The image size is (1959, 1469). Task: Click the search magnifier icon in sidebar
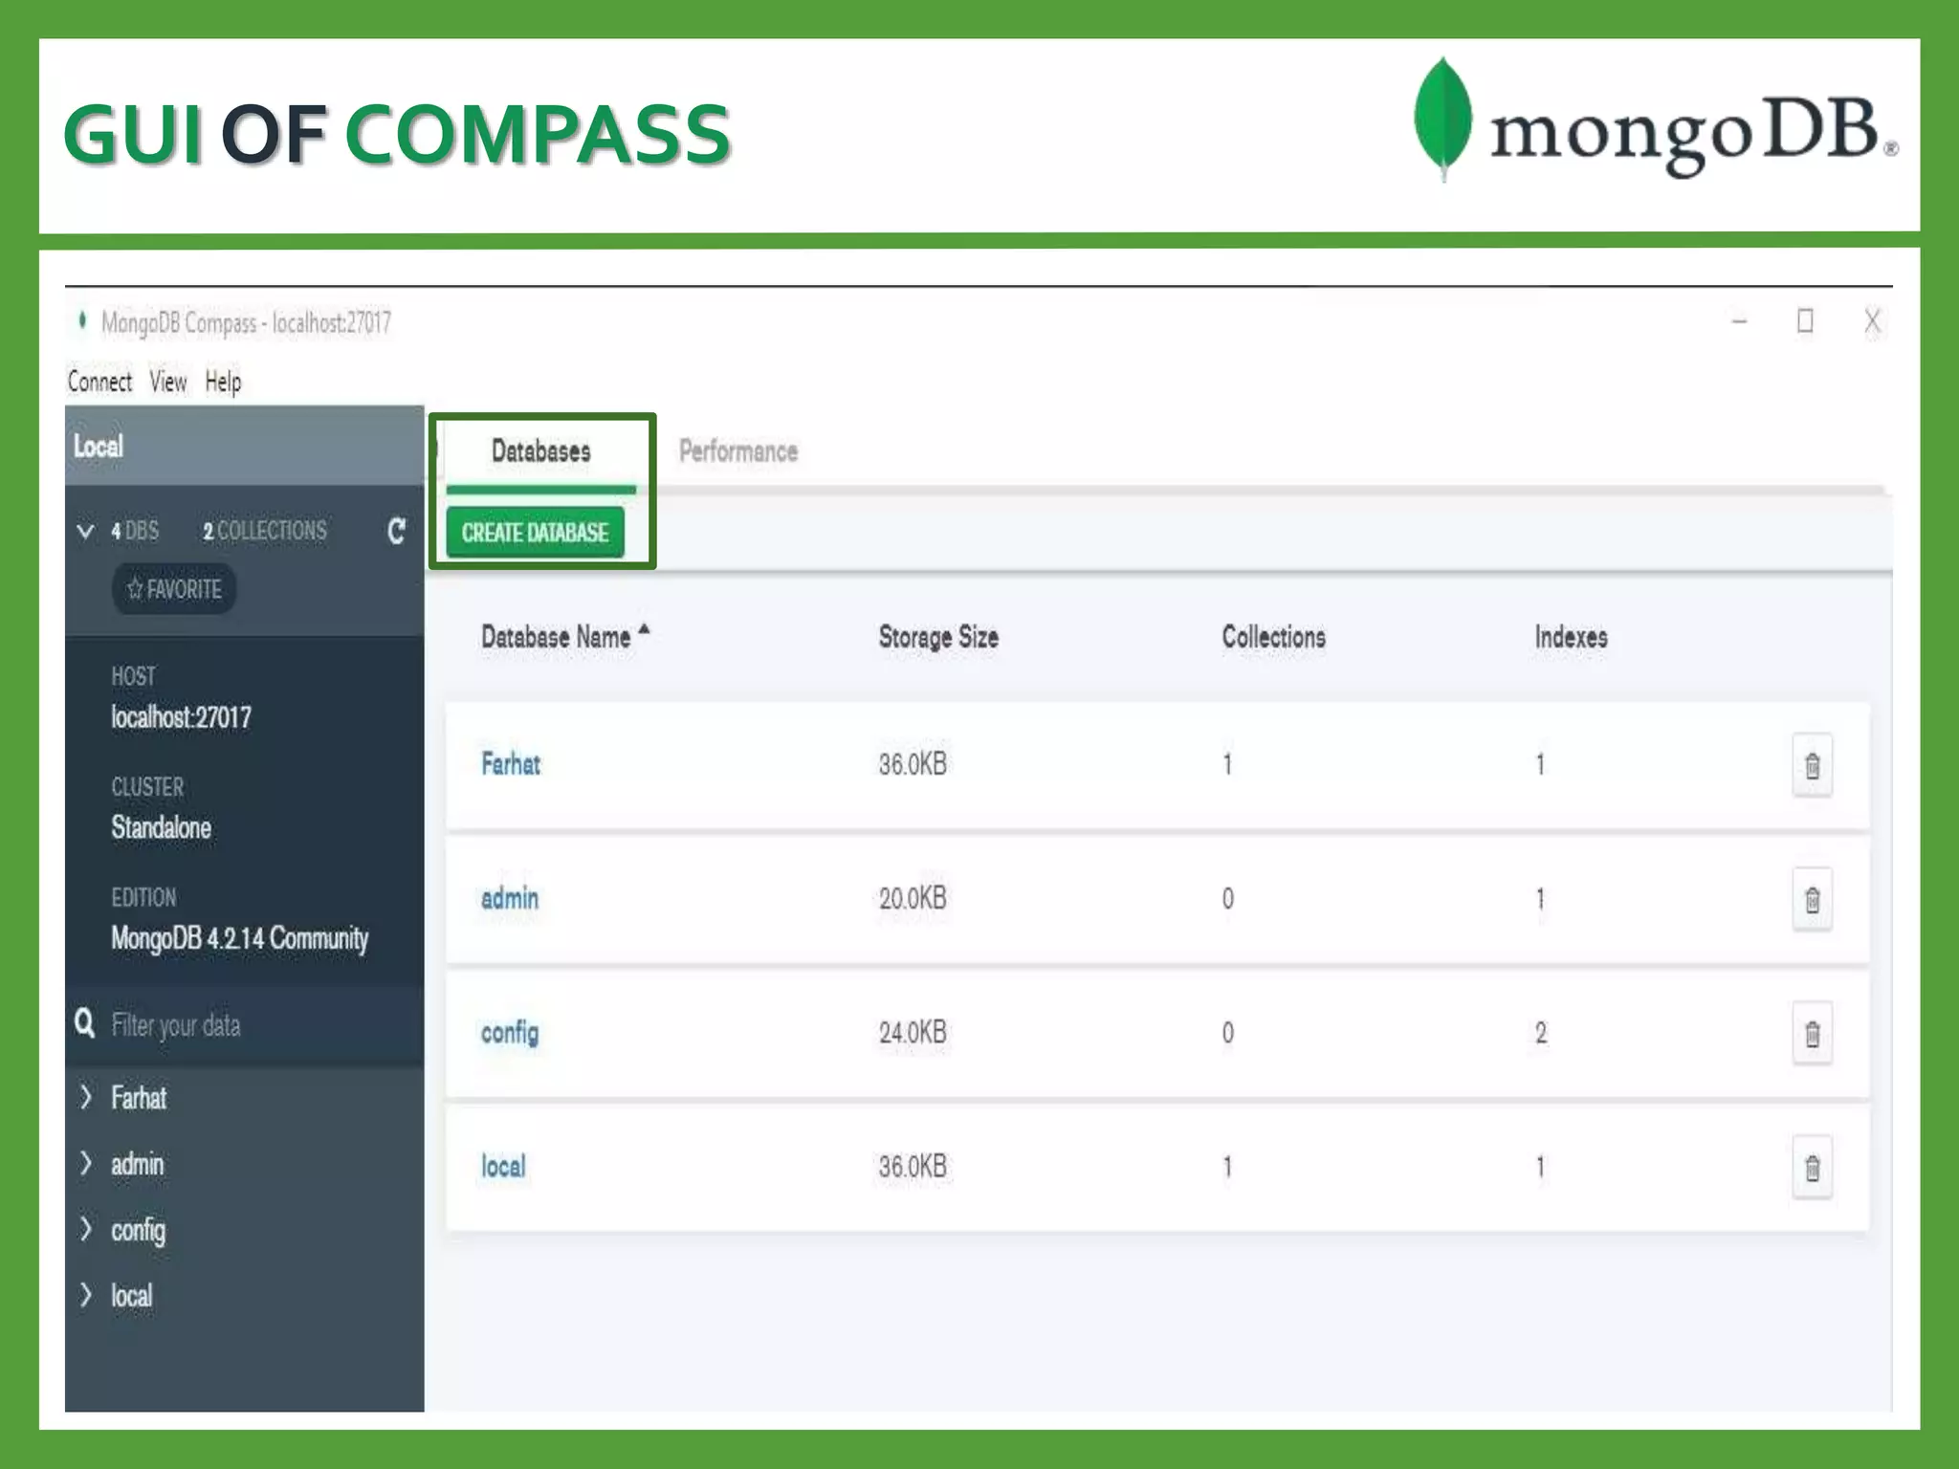pos(85,1023)
